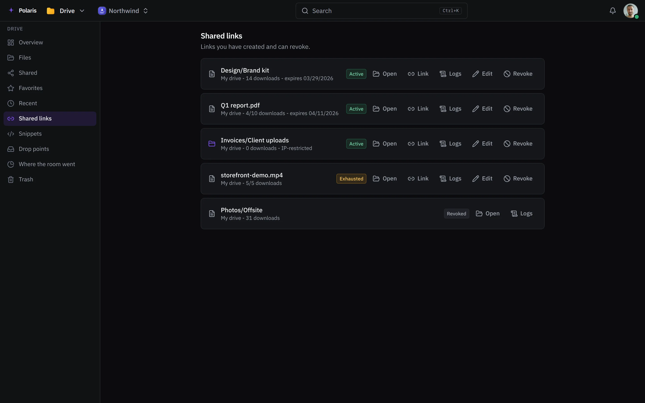Expand the Drive app dropdown
The image size is (645, 403).
pyautogui.click(x=66, y=11)
